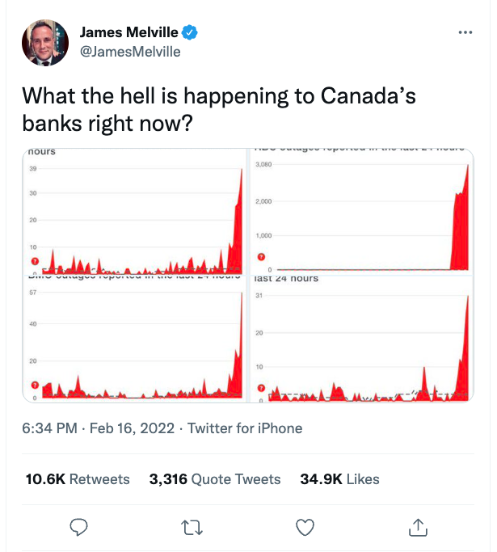
Task: Click James Melville's profile picture
Action: (45, 43)
